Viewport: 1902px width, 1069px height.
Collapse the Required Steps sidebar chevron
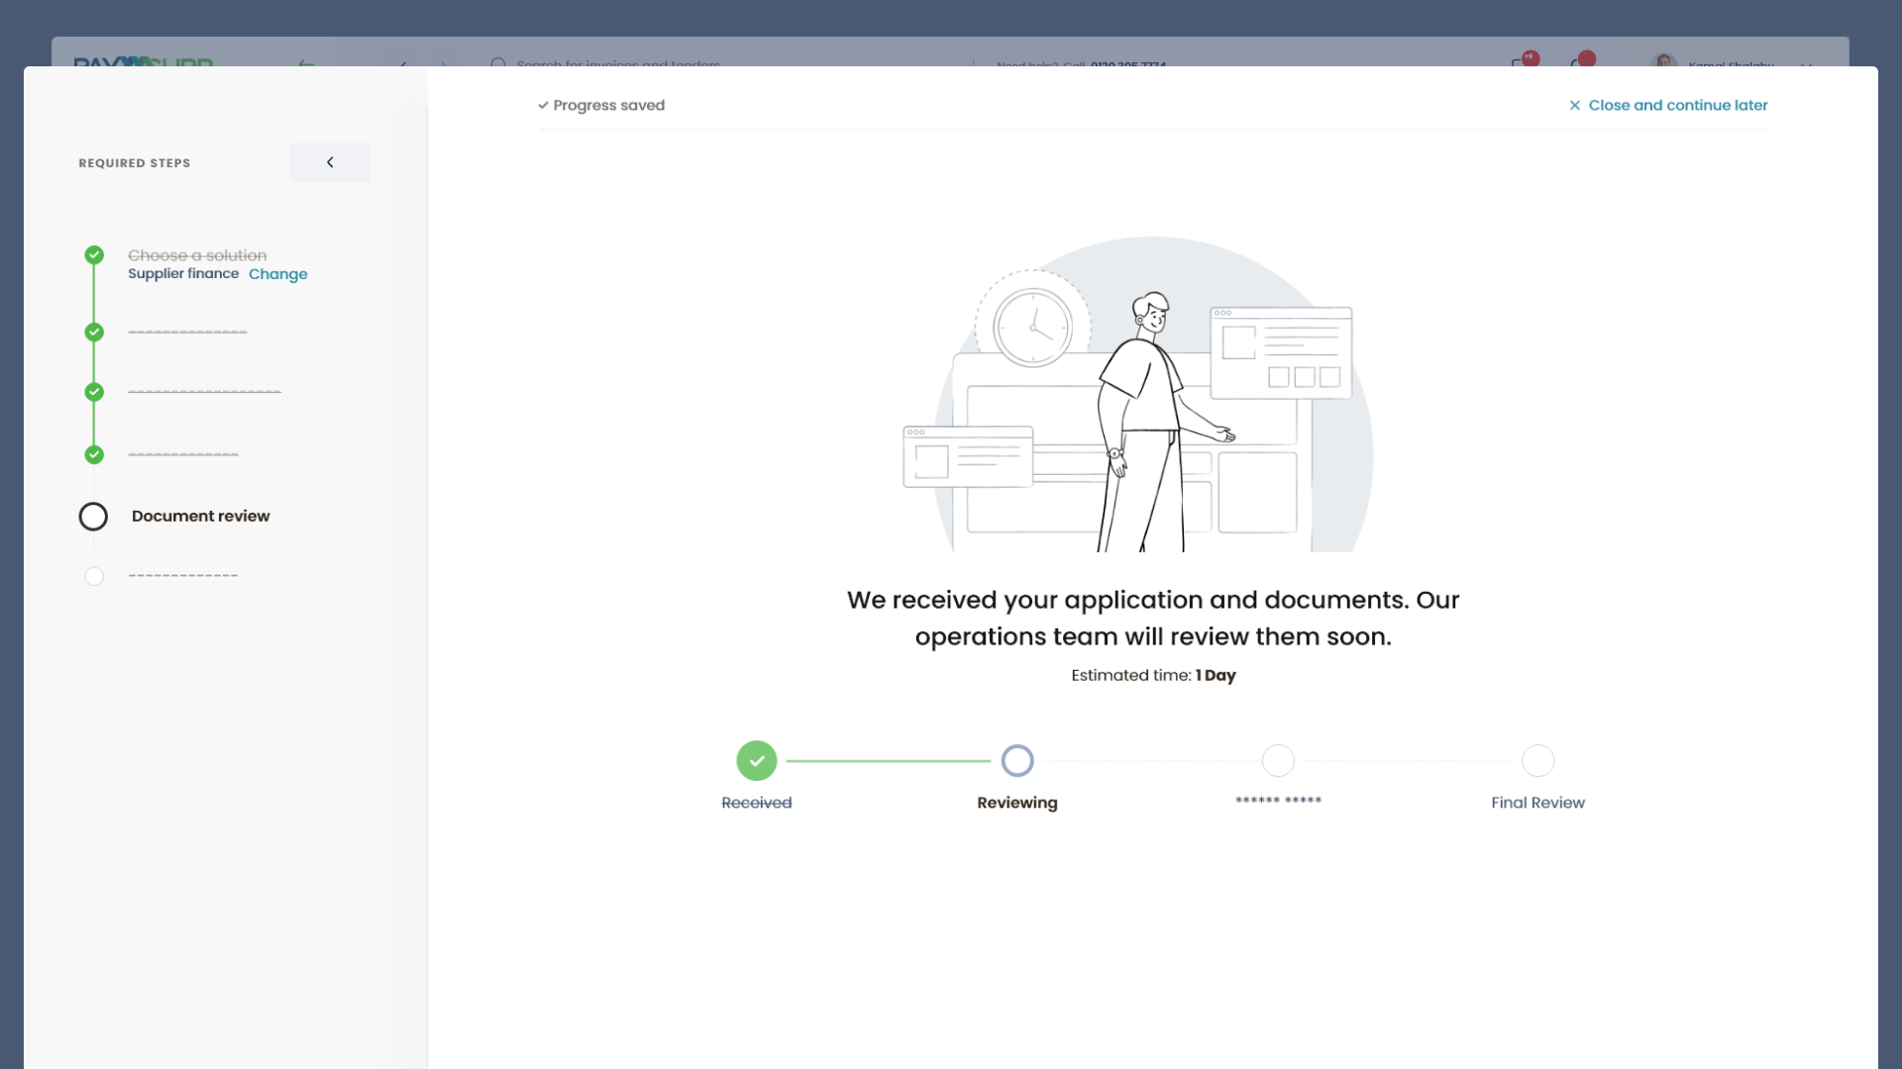[330, 162]
